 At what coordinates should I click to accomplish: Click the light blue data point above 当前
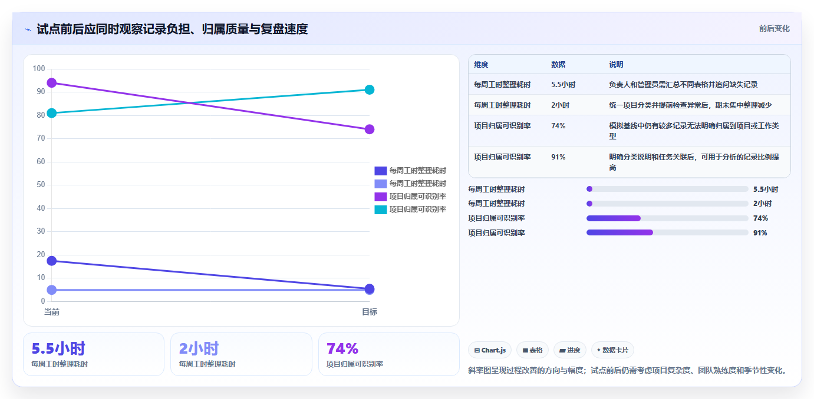[52, 290]
